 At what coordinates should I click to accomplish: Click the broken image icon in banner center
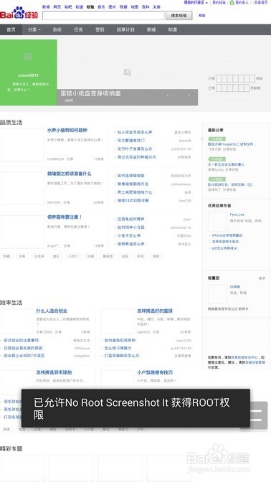[x=128, y=72]
